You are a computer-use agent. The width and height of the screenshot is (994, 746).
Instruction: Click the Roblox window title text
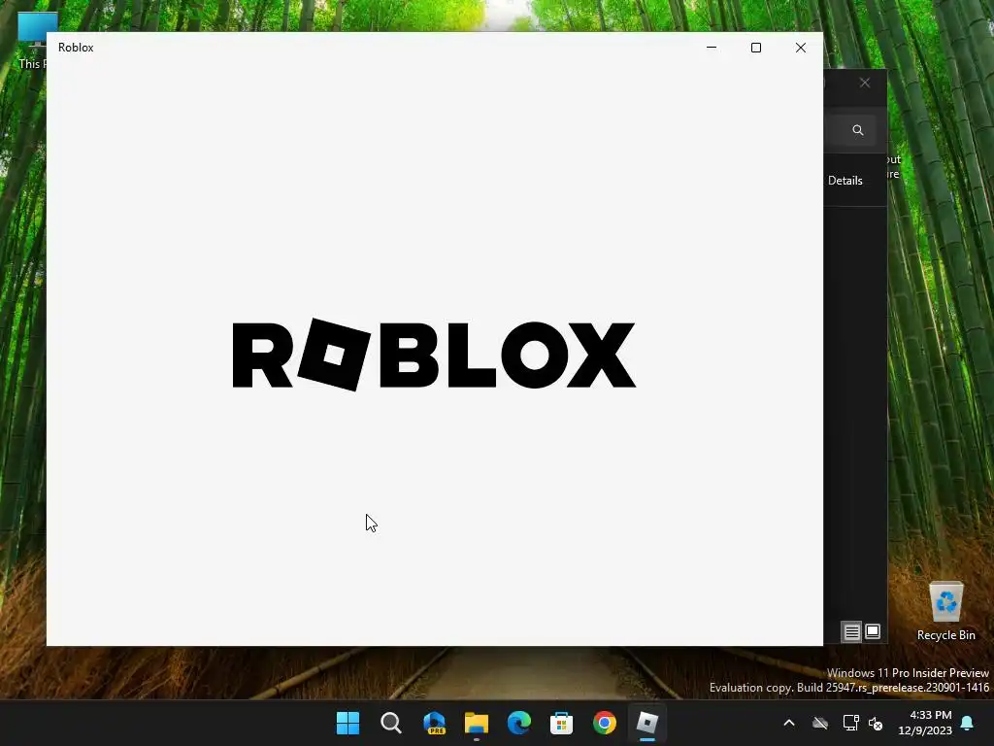tap(76, 48)
